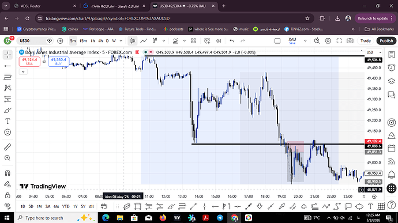This screenshot has height=223, width=398.
Task: Select the 1h timeframe
Action: (93, 41)
